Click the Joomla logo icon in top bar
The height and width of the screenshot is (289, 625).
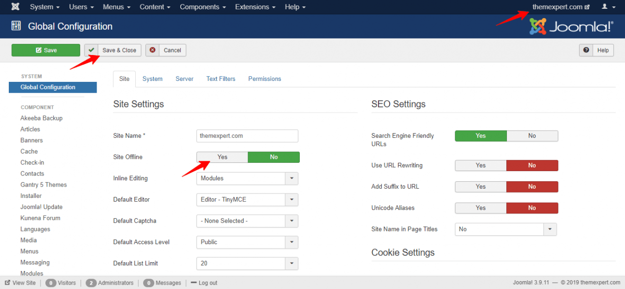tap(16, 7)
